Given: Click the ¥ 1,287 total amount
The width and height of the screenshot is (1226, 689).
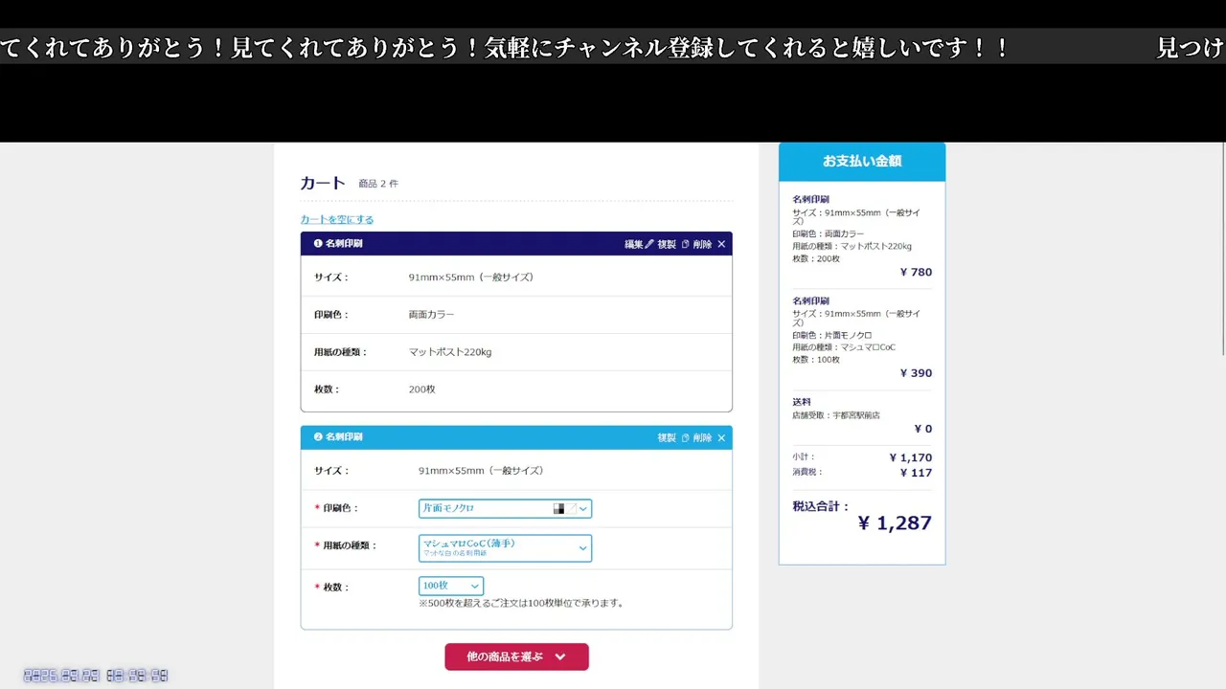Looking at the screenshot, I should click(894, 522).
